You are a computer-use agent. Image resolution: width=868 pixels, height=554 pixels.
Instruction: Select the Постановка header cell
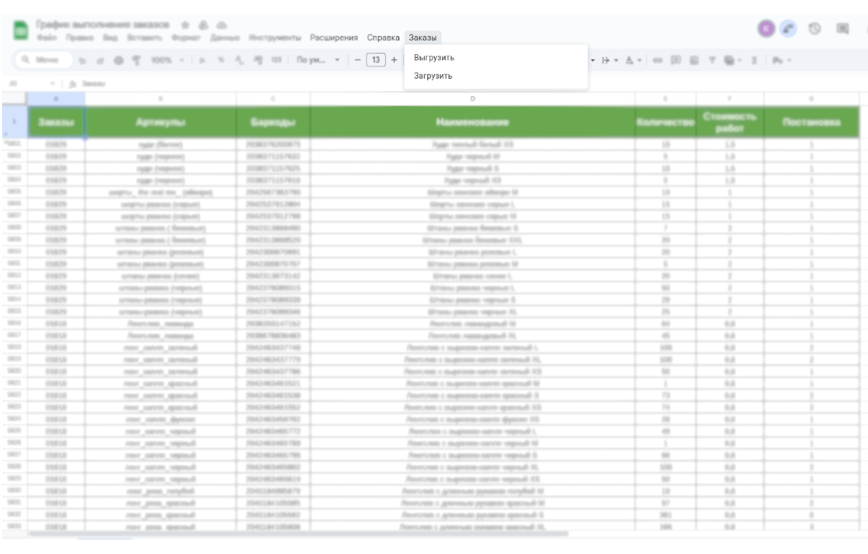812,123
